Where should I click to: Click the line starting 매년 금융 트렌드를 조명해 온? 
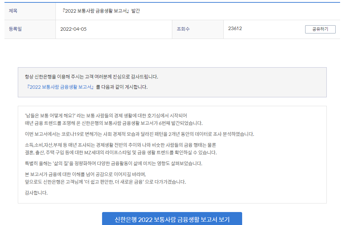pos(114,123)
